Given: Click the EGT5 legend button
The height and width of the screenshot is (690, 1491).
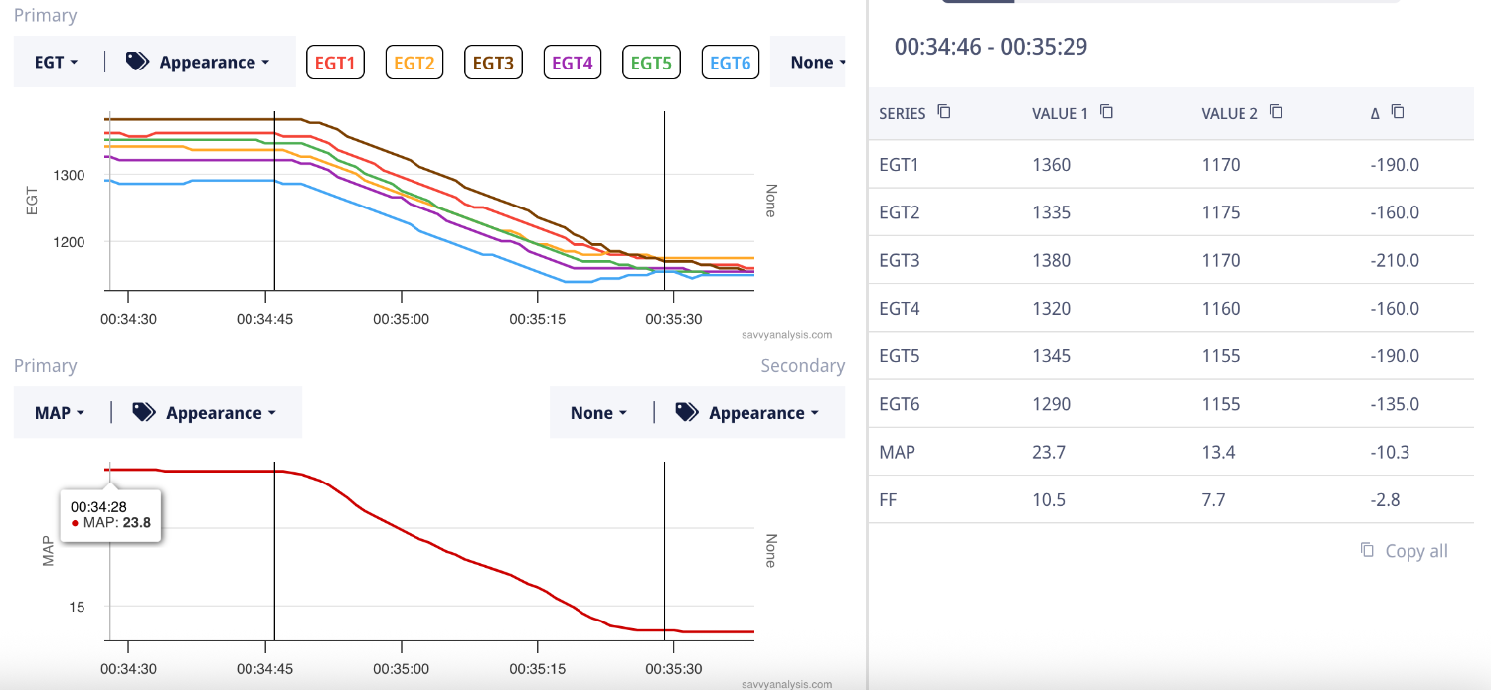Looking at the screenshot, I should click(x=651, y=63).
